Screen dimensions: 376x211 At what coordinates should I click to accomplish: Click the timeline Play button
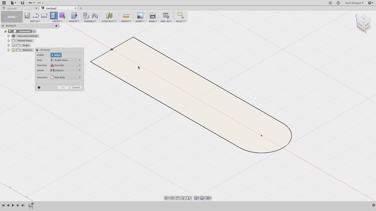[13, 205]
